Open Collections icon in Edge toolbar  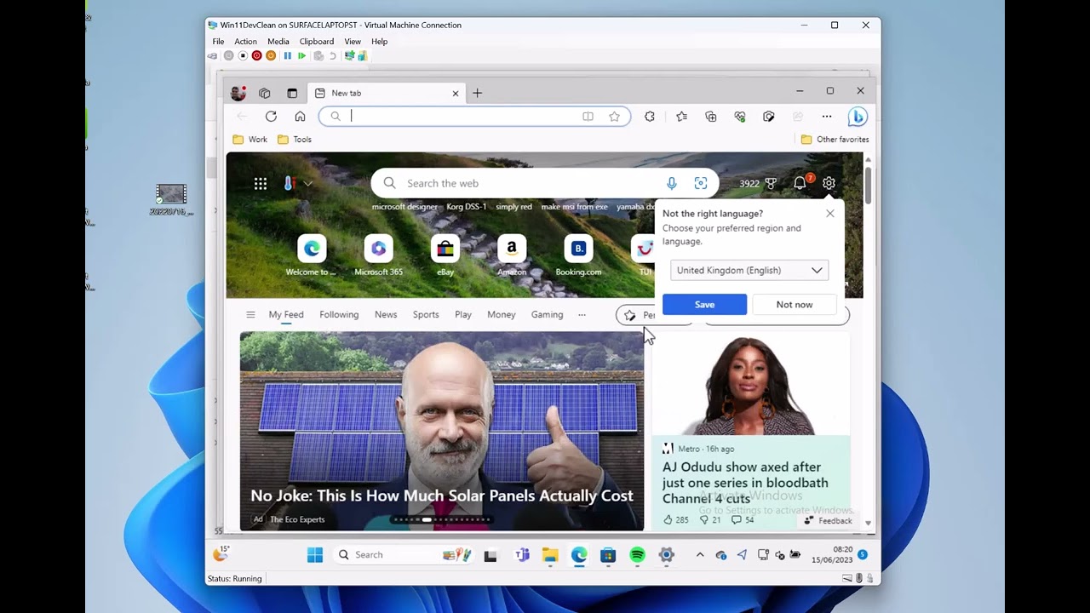pos(711,117)
